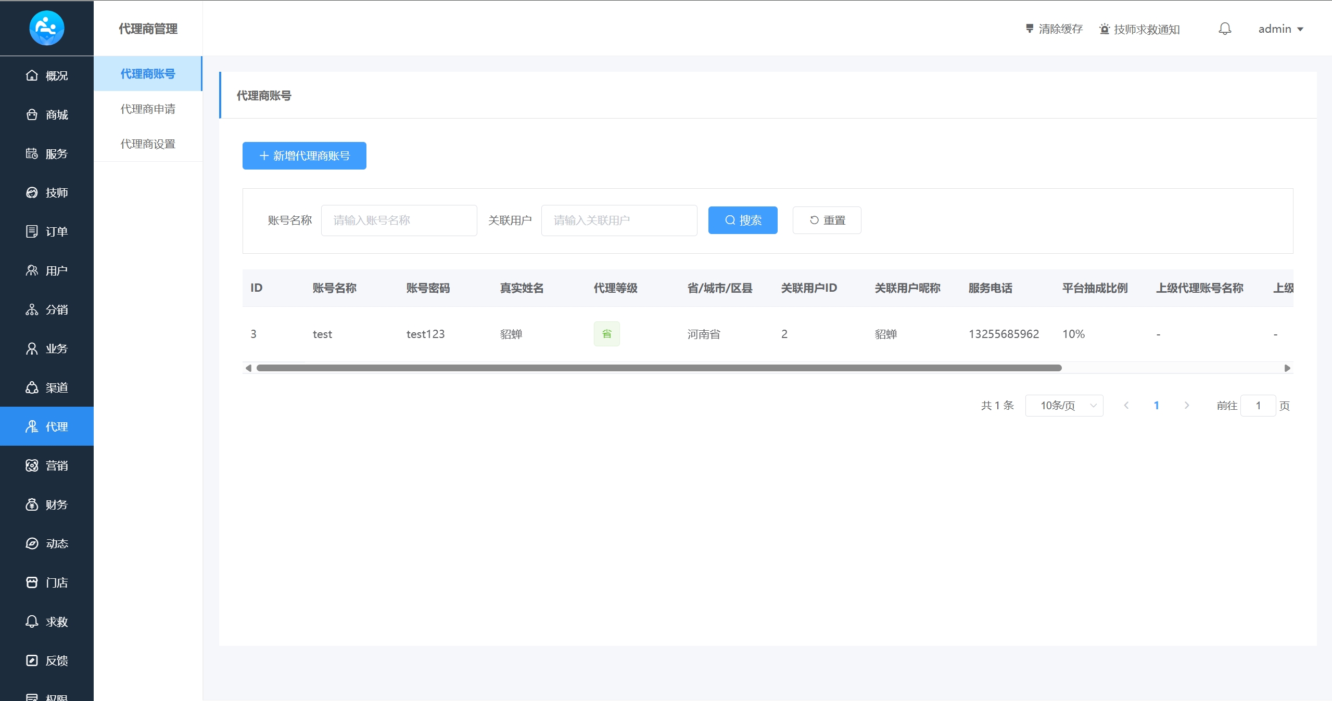Open the 技师 technician sidebar icon
The width and height of the screenshot is (1332, 701).
[32, 192]
